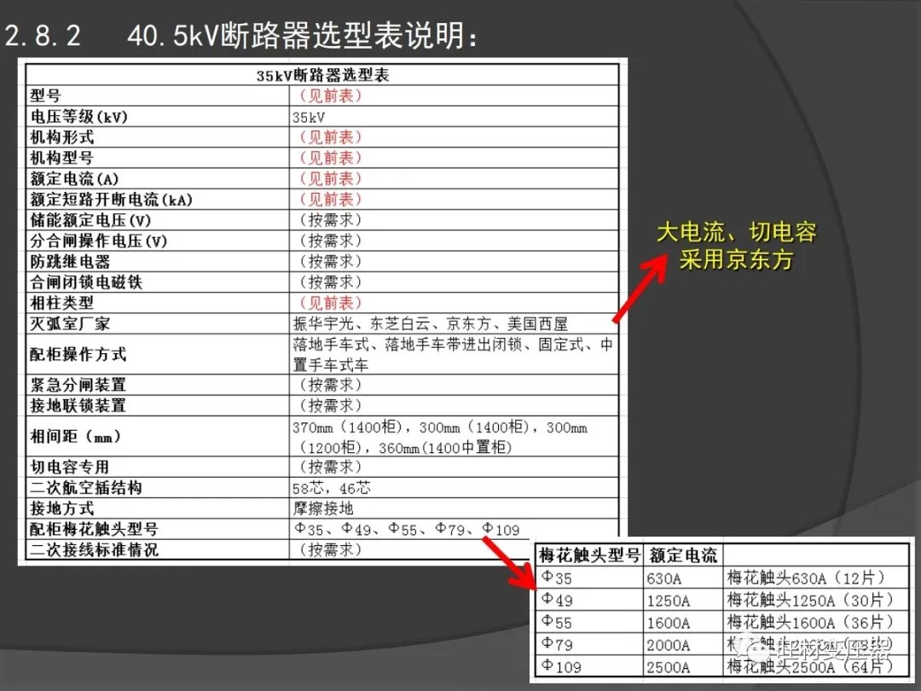
Task: Select the 摩擦接地 cell
Action: (322, 508)
